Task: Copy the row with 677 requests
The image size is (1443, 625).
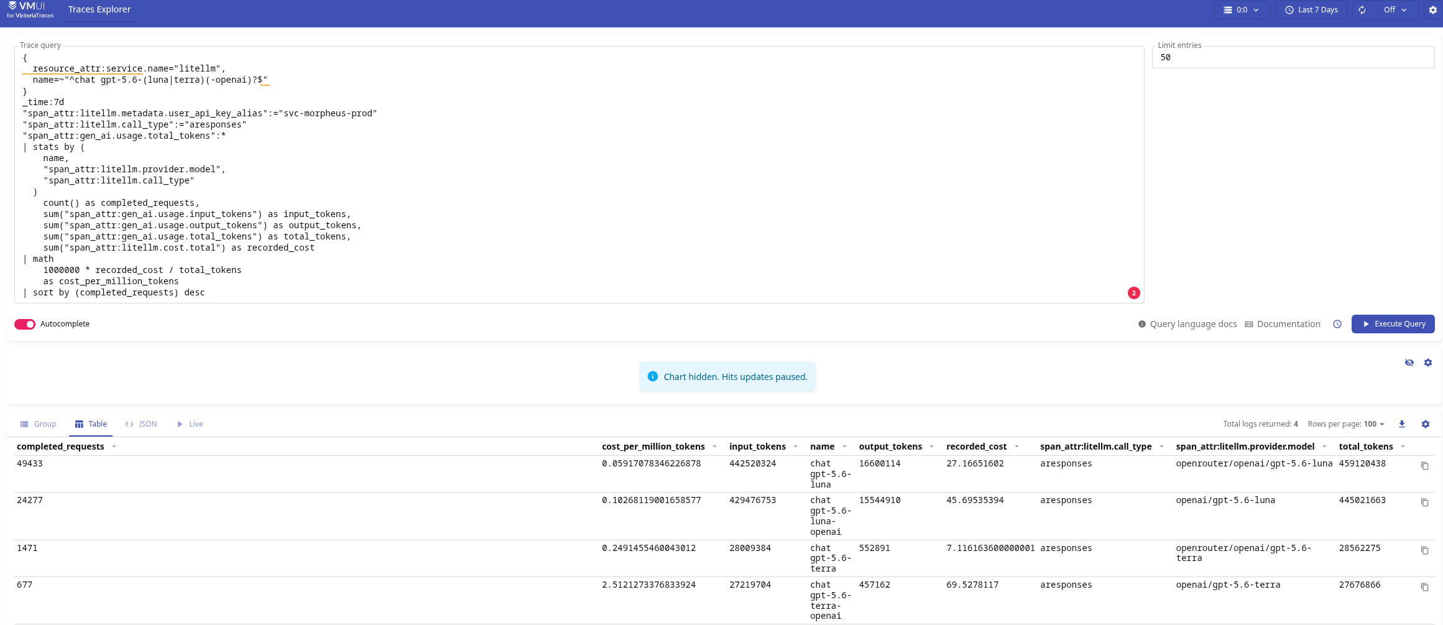Action: [x=1425, y=587]
